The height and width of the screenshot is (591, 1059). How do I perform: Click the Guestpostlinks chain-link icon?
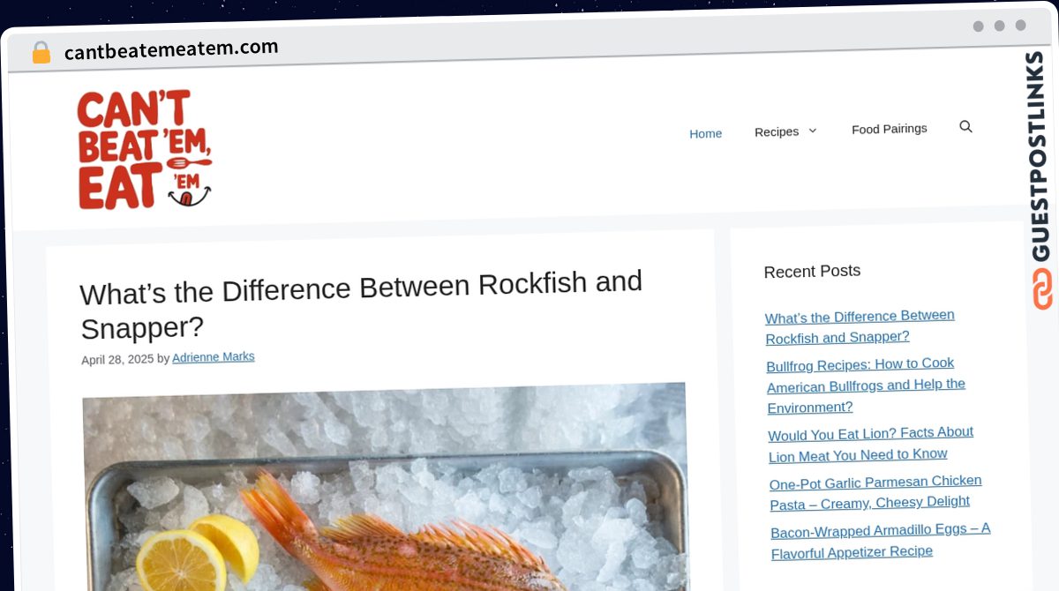point(1042,289)
